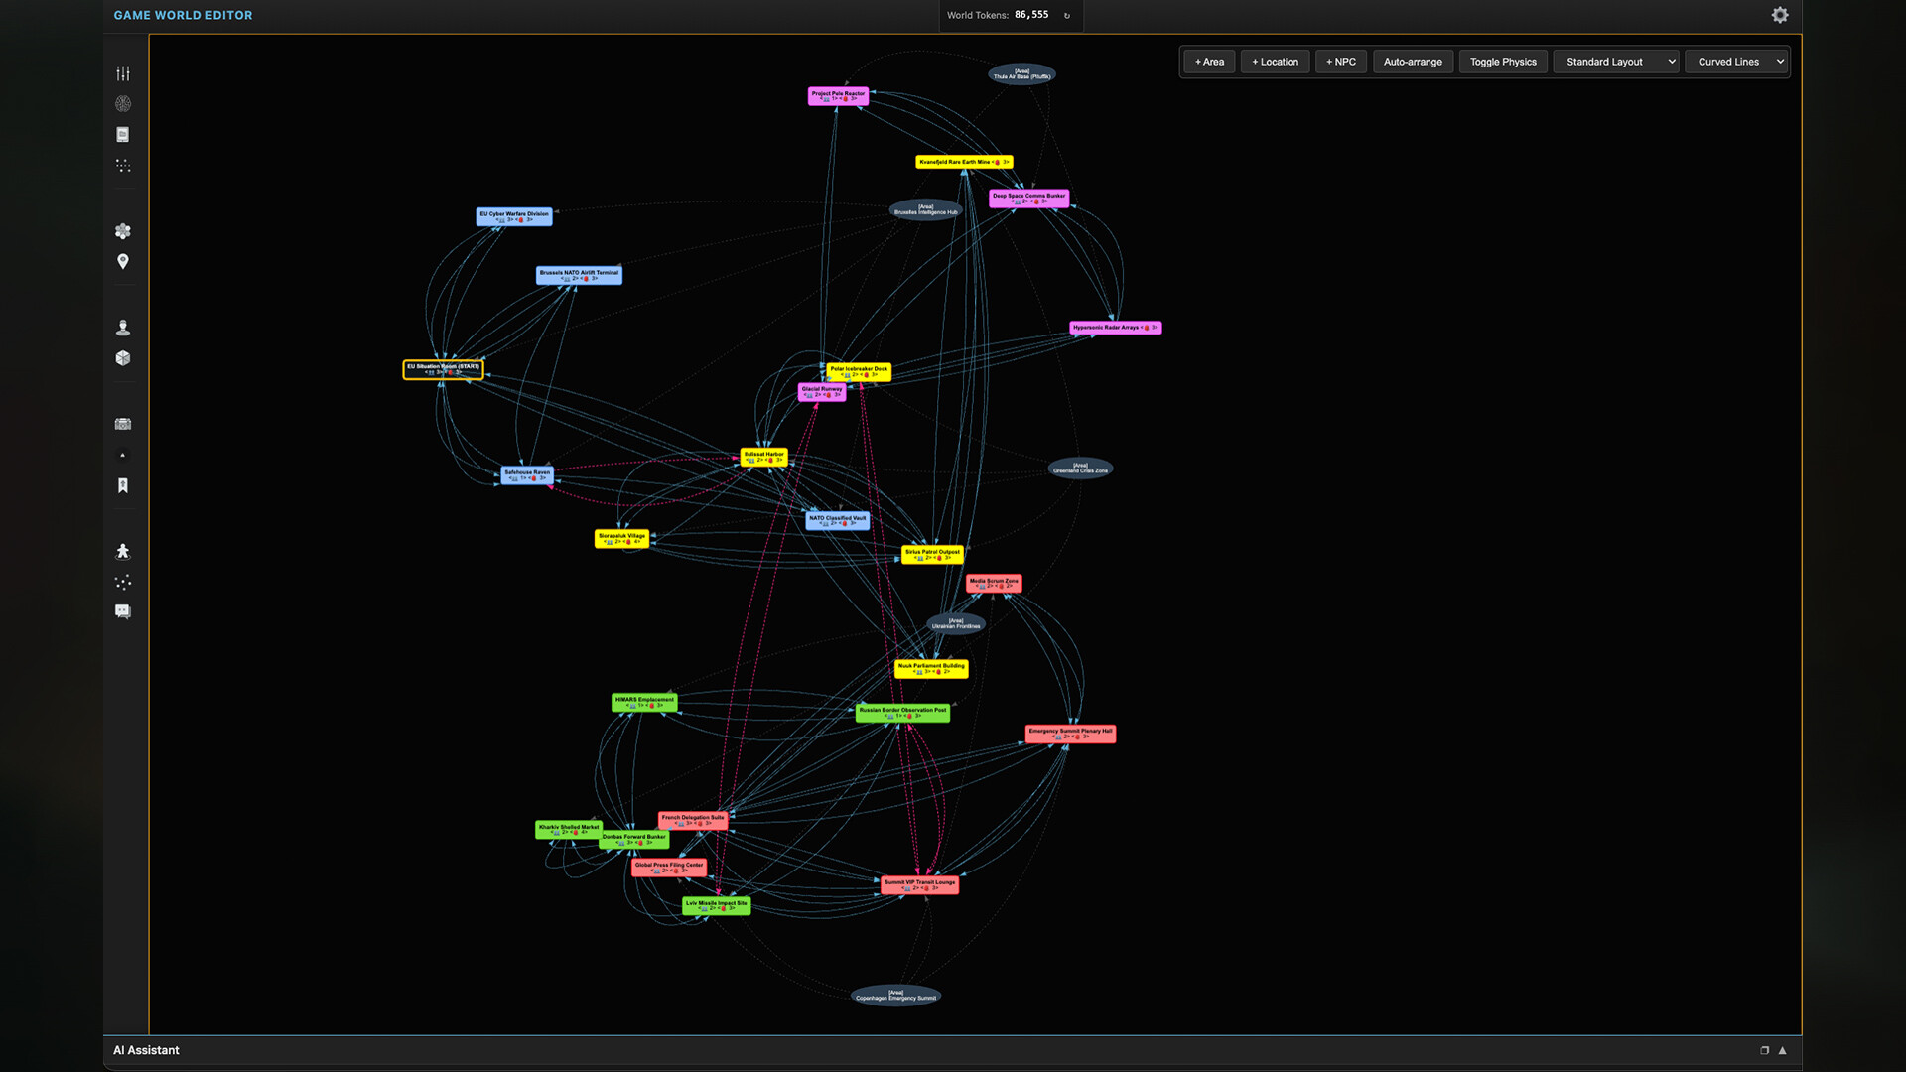Change line style via the Curved Lines dropdown
The image size is (1906, 1072).
click(1736, 61)
